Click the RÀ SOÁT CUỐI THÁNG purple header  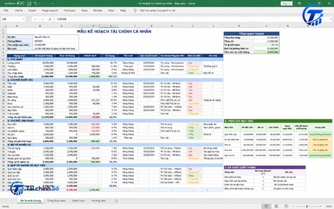(x=265, y=167)
